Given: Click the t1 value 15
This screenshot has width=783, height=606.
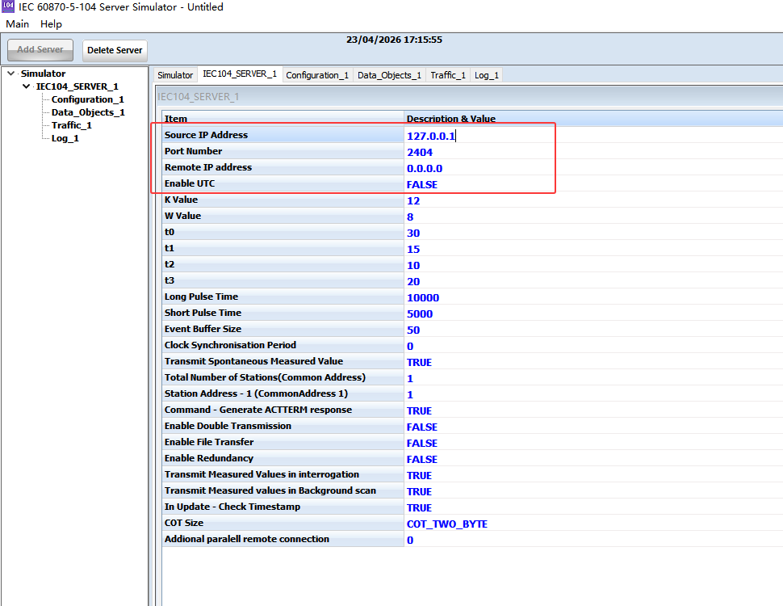Looking at the screenshot, I should (413, 249).
